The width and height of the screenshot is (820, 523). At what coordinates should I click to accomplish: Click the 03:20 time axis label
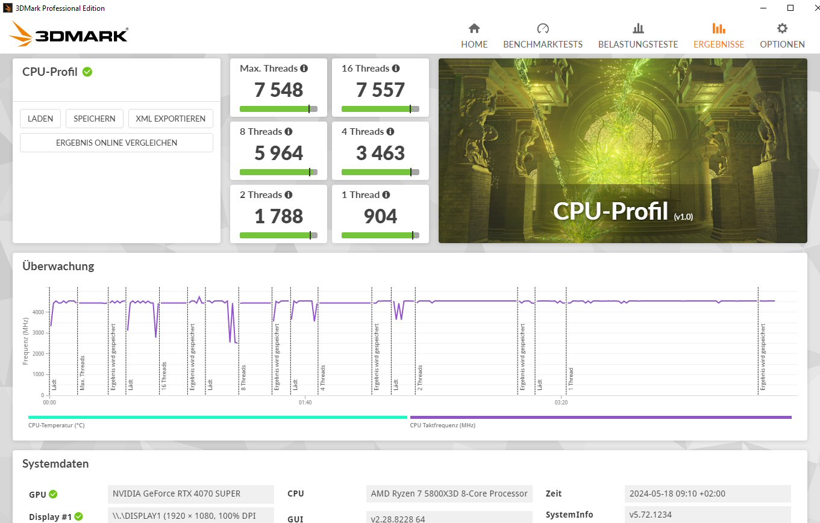click(561, 402)
